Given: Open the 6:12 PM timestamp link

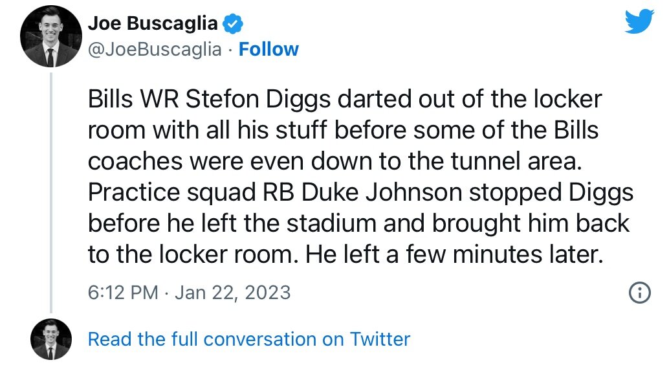Looking at the screenshot, I should pos(123,293).
